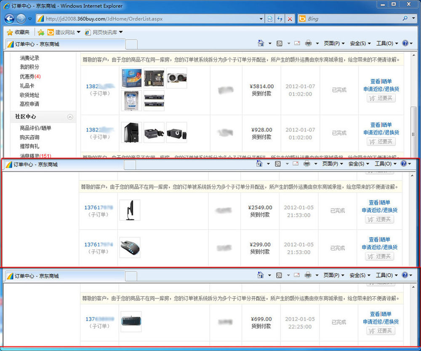Open the Intel CPU box product thumbnail
421x351 pixels.
pos(131,78)
